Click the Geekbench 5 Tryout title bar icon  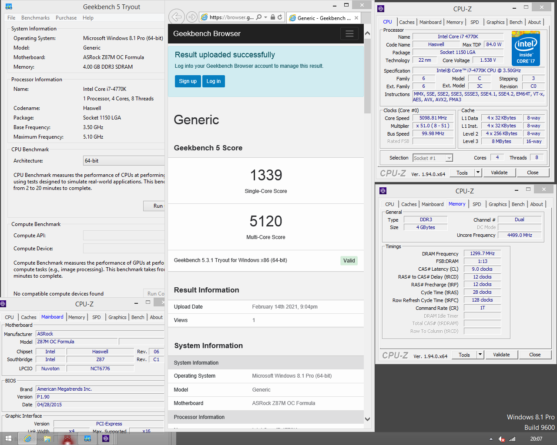(9, 7)
